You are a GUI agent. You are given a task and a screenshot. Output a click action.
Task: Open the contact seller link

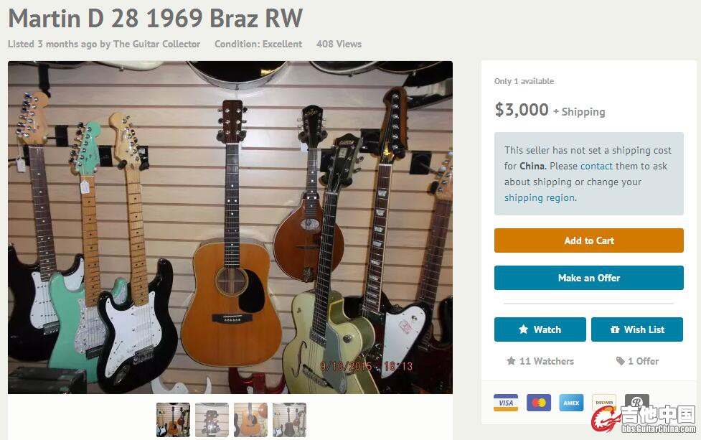[x=596, y=166]
